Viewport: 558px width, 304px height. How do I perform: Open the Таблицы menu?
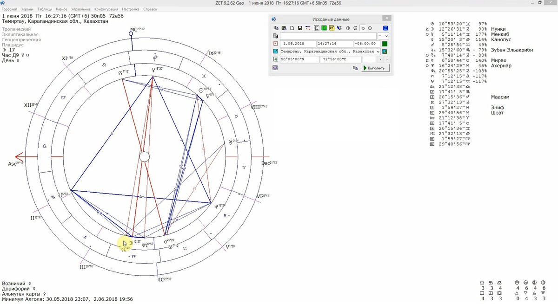tap(45, 9)
